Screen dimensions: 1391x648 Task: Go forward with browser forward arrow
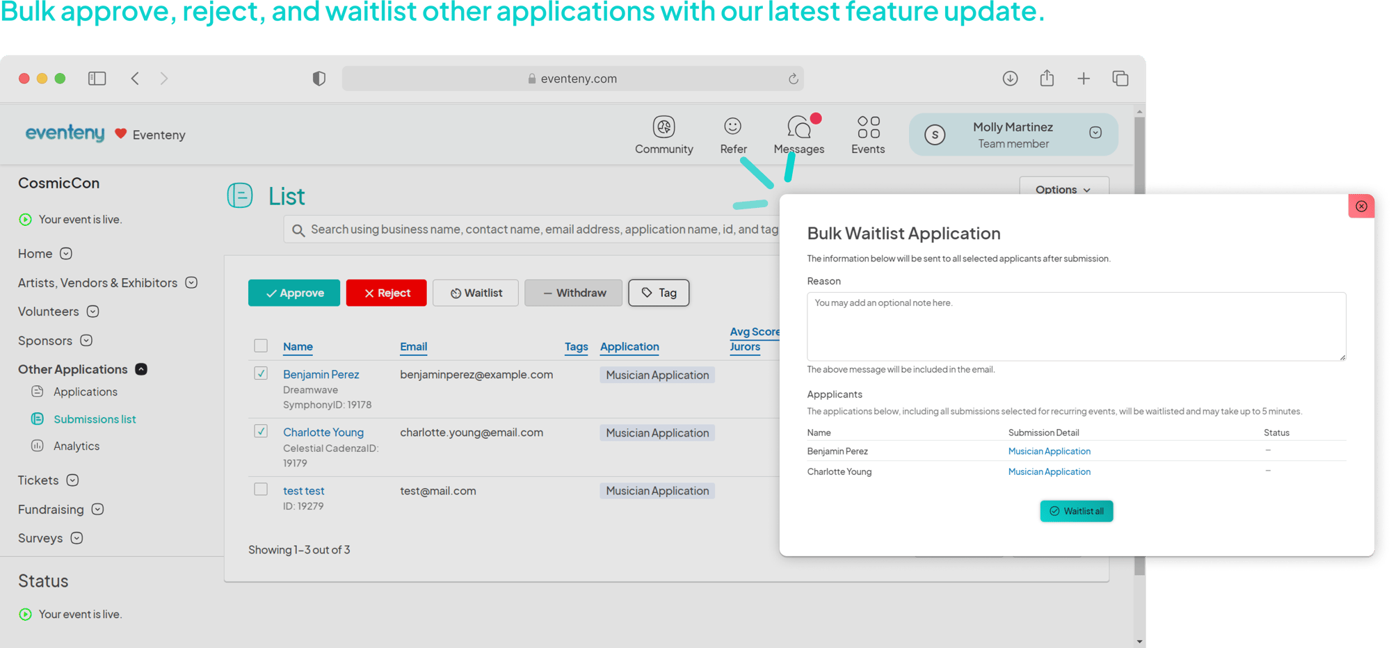click(164, 79)
